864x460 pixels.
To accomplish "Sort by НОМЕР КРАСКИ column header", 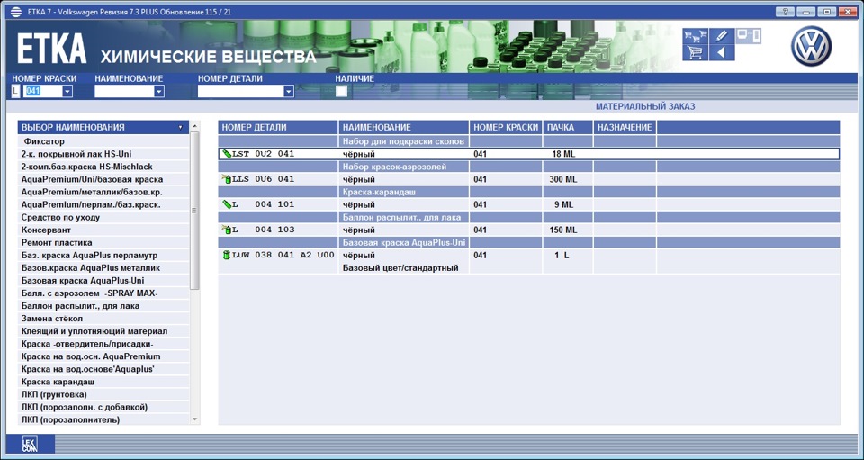I will [506, 127].
